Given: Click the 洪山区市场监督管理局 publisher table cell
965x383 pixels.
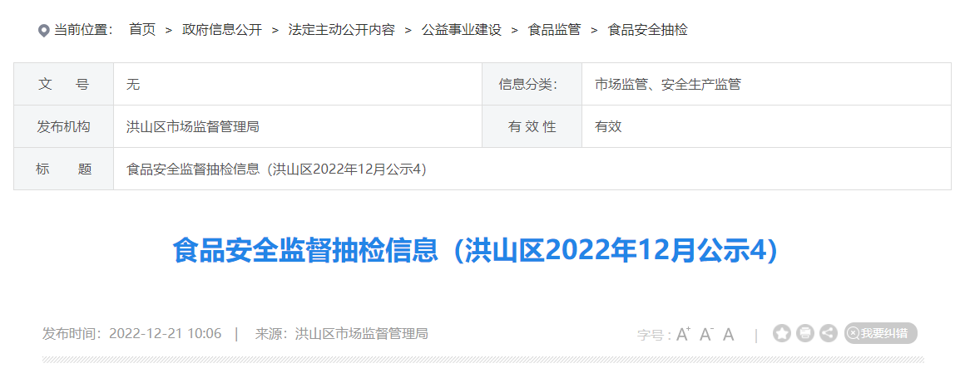Looking at the screenshot, I should [x=298, y=126].
